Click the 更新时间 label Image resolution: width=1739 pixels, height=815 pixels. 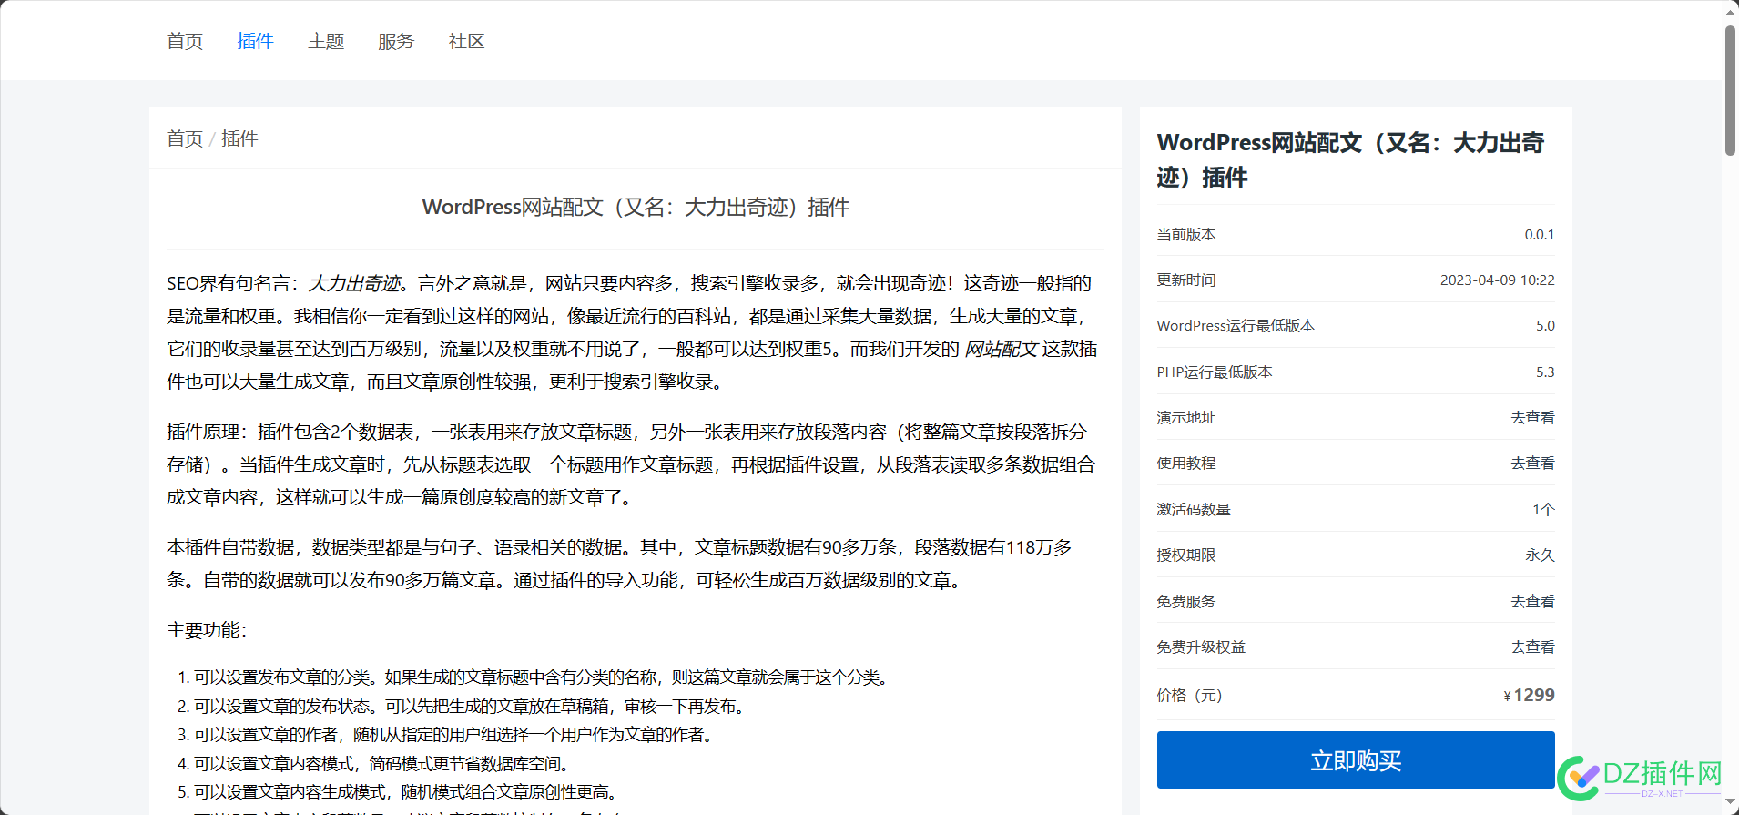1186,280
